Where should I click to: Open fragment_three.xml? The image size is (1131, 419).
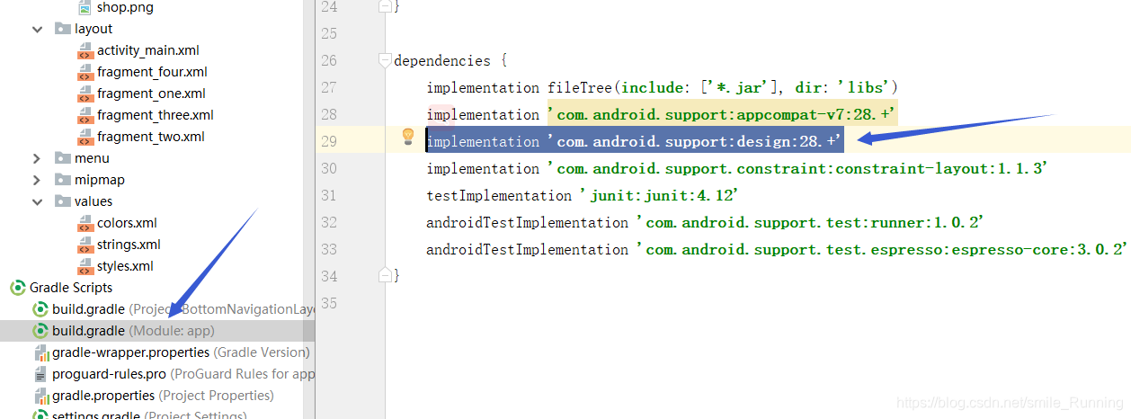point(156,115)
